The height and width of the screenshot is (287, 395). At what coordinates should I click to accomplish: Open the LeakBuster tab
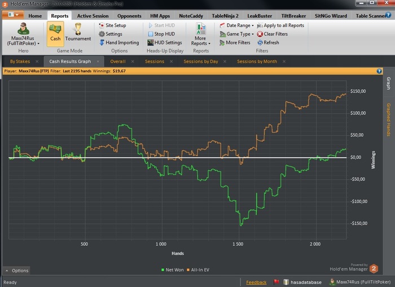(x=260, y=16)
